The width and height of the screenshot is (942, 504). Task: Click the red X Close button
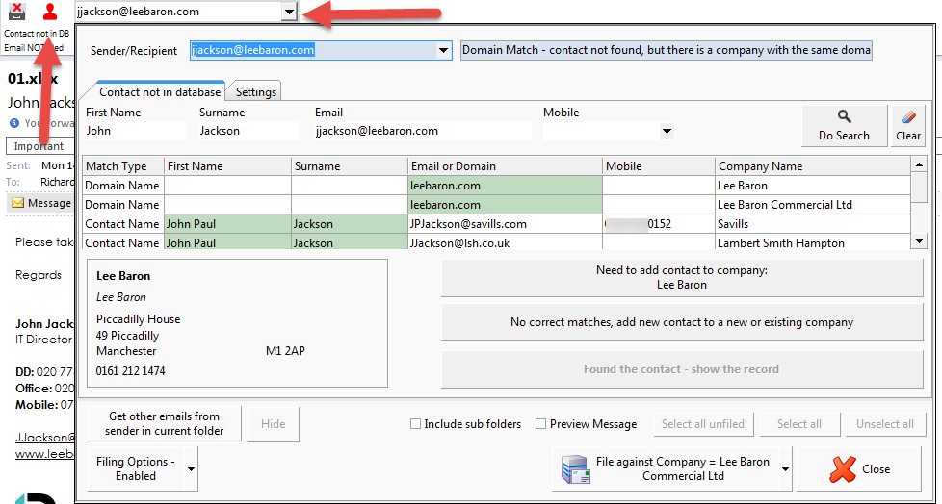(859, 469)
